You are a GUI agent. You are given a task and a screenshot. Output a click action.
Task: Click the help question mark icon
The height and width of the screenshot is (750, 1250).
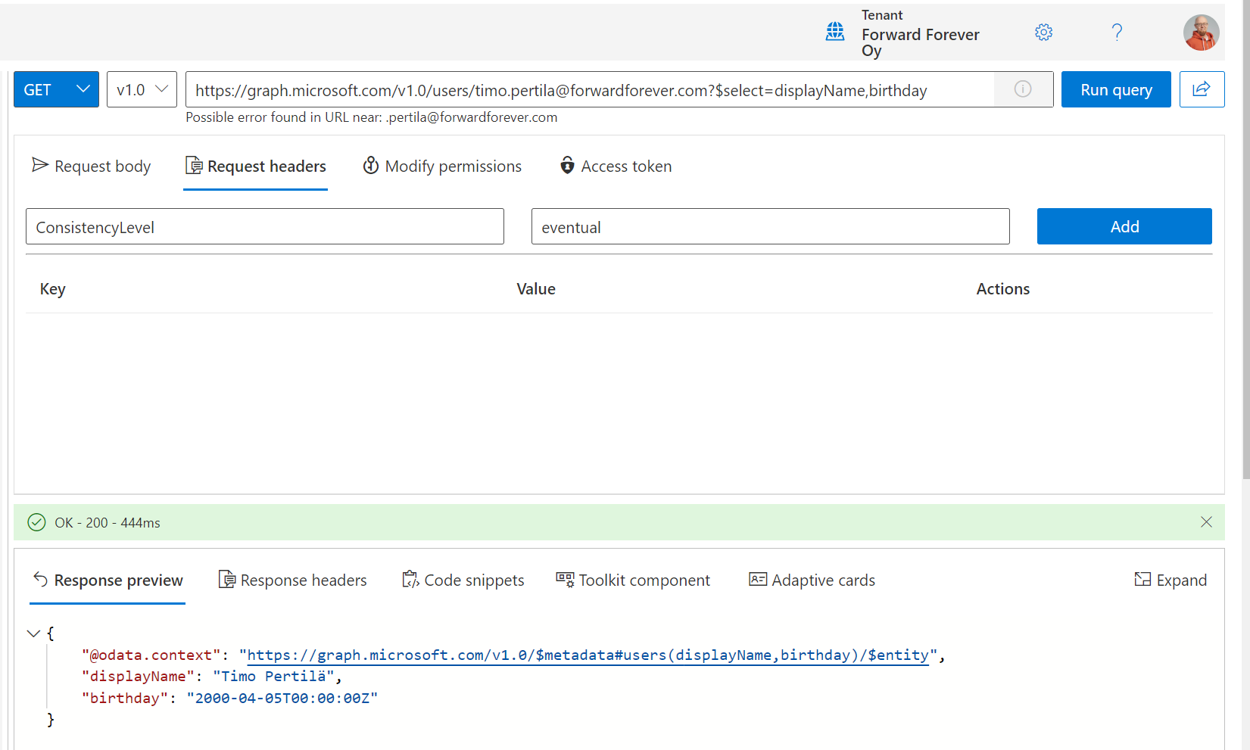tap(1117, 33)
